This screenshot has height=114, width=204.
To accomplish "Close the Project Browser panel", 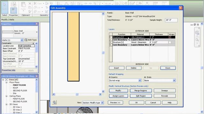I will tap(37, 76).
